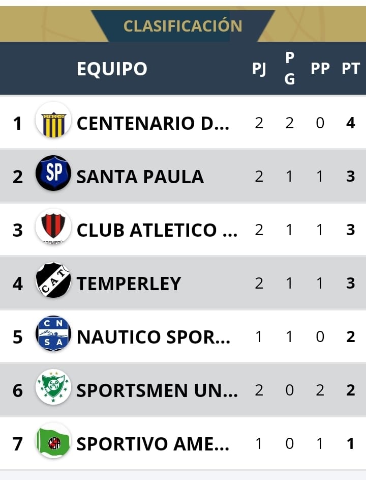
Task: Sort by the PP column header
Action: [320, 69]
